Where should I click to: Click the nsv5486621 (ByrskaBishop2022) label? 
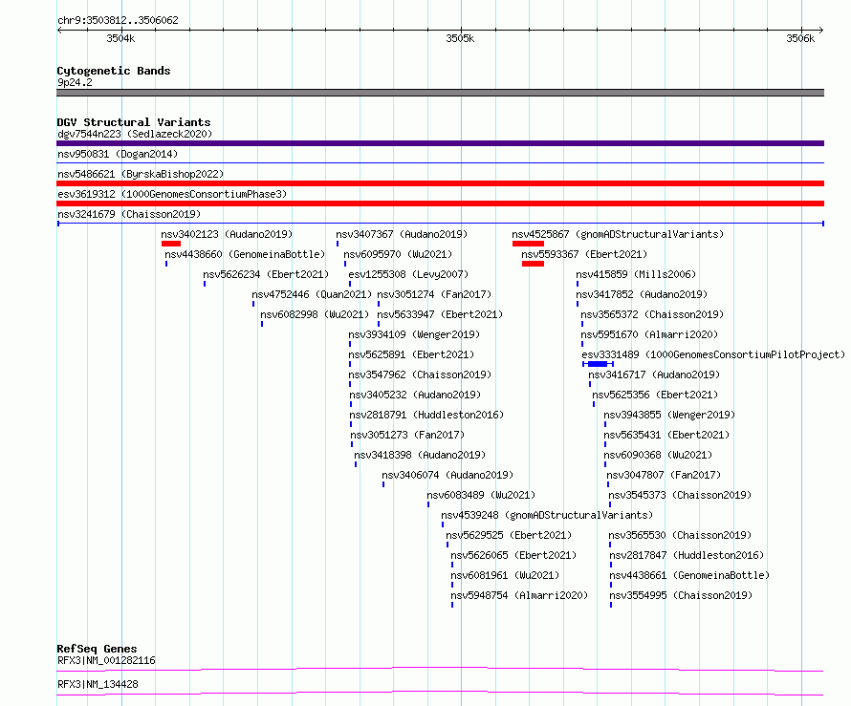tap(141, 174)
